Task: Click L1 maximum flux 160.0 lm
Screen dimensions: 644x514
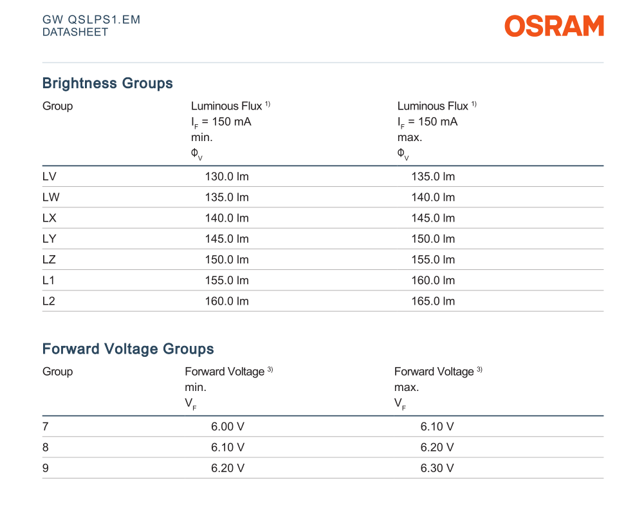Action: click(434, 280)
